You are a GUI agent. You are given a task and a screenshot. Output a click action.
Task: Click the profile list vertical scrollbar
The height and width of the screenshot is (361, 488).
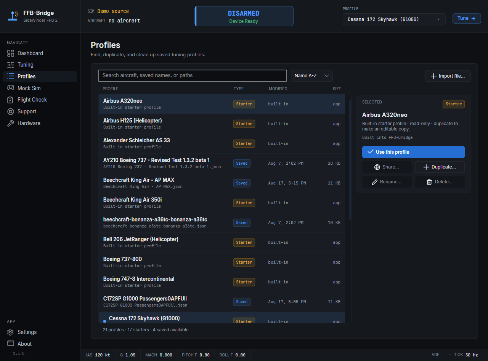click(350, 160)
